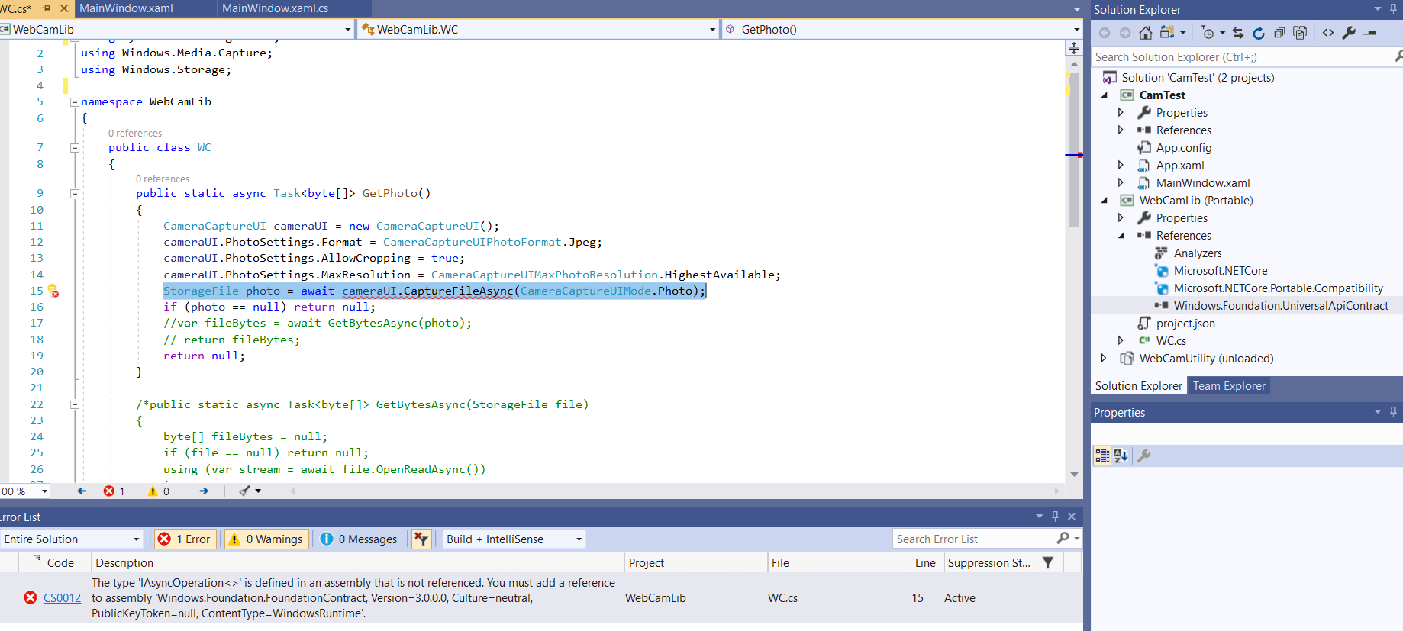Navigate forward with the right arrow in editor status bar

(204, 491)
